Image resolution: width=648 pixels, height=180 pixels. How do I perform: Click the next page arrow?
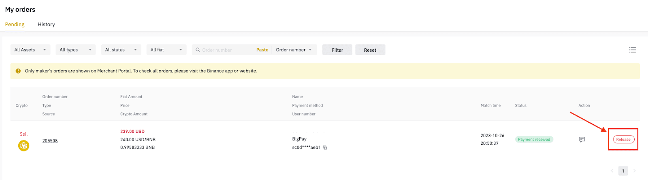(634, 171)
